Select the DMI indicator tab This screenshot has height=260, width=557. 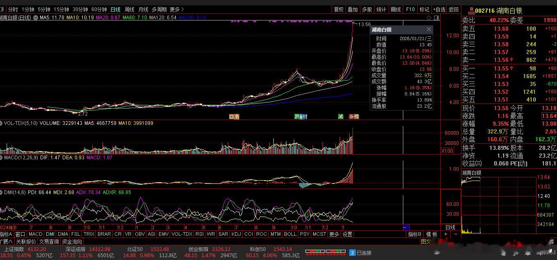[x=50, y=234]
